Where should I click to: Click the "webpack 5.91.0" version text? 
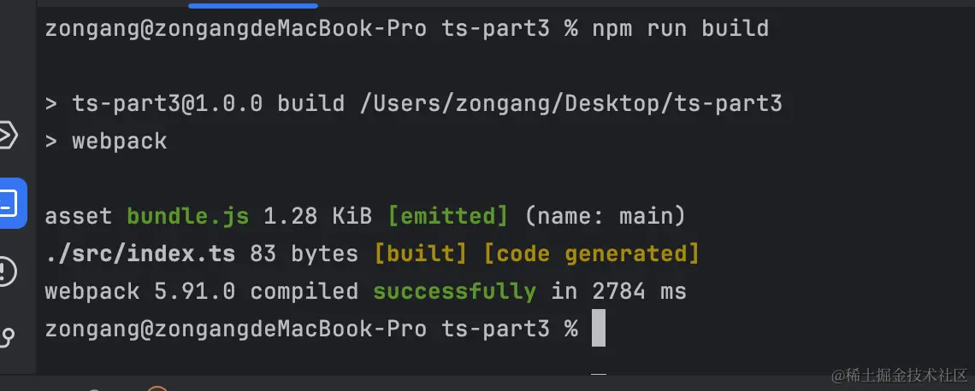coord(140,292)
